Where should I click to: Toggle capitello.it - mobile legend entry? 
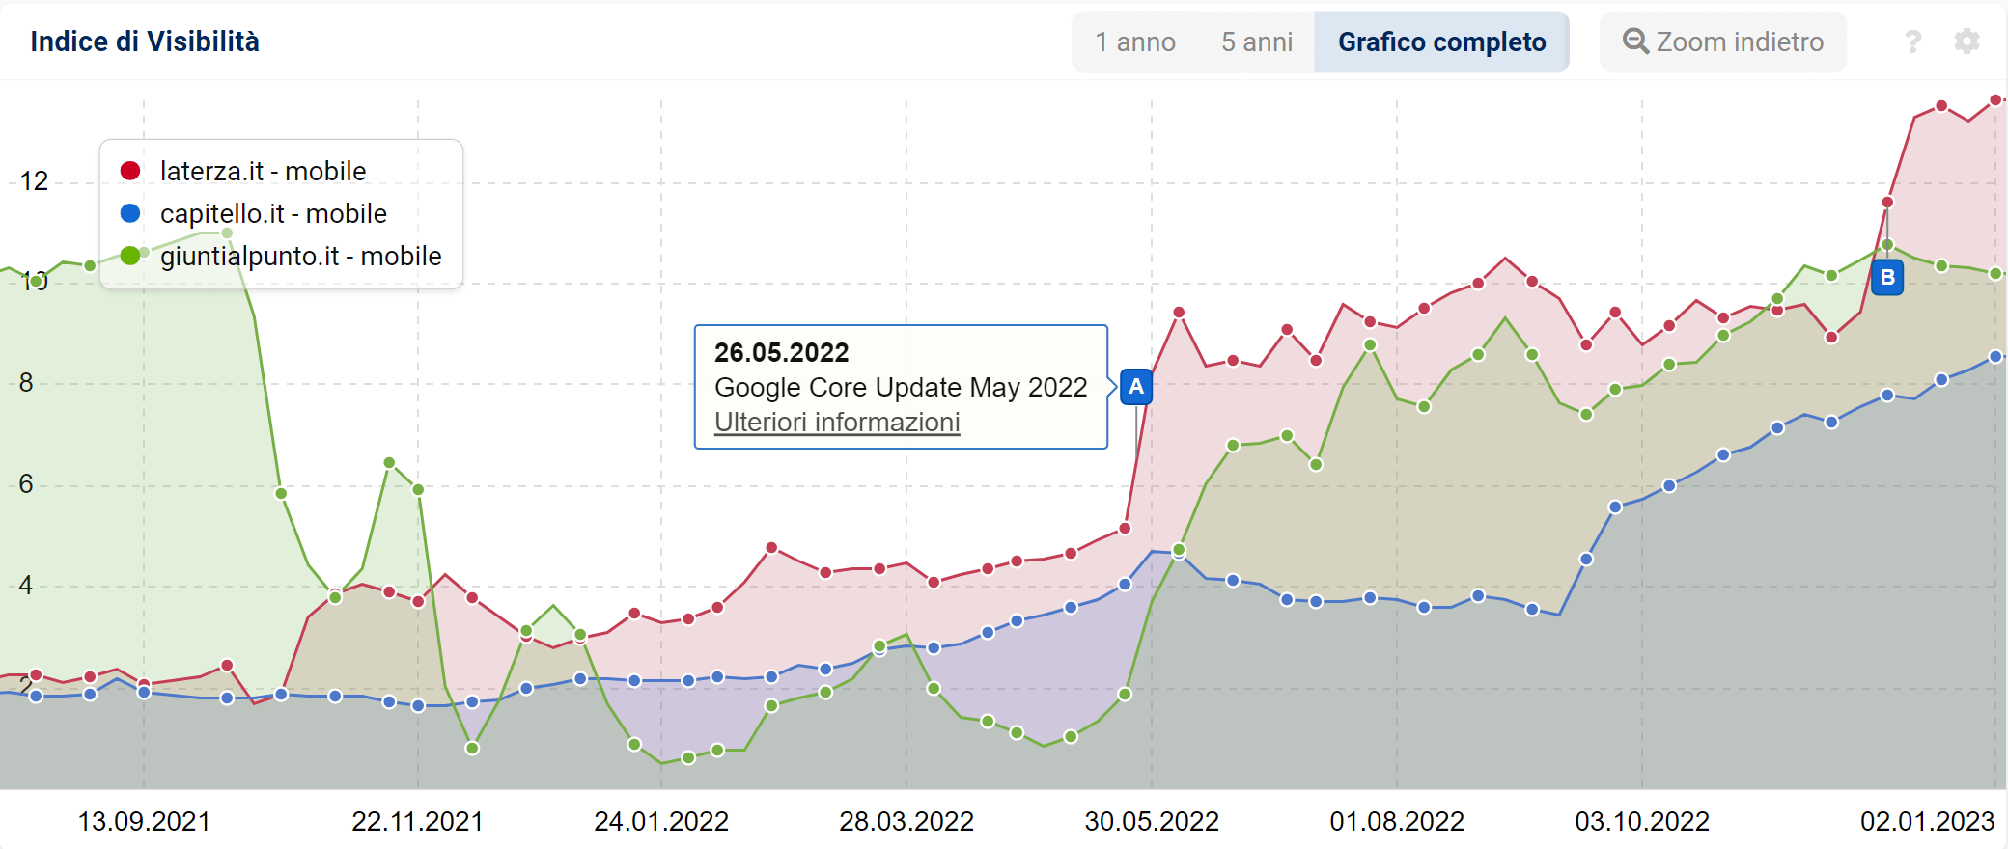pyautogui.click(x=253, y=214)
